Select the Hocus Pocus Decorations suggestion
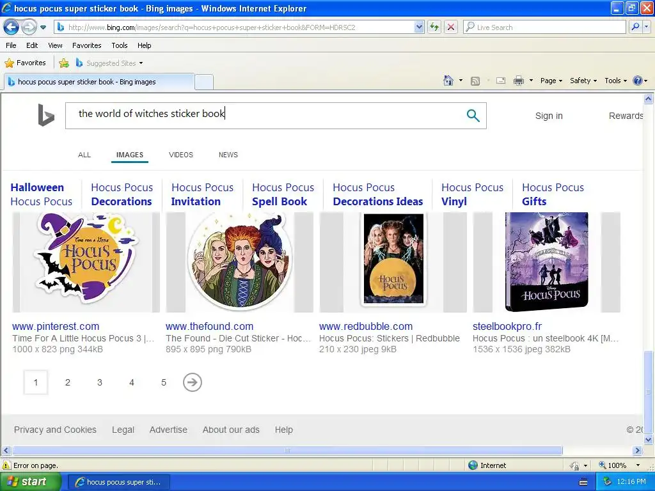 [x=122, y=194]
